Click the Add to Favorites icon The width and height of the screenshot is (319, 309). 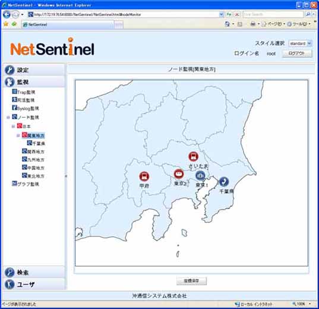pyautogui.click(x=14, y=24)
